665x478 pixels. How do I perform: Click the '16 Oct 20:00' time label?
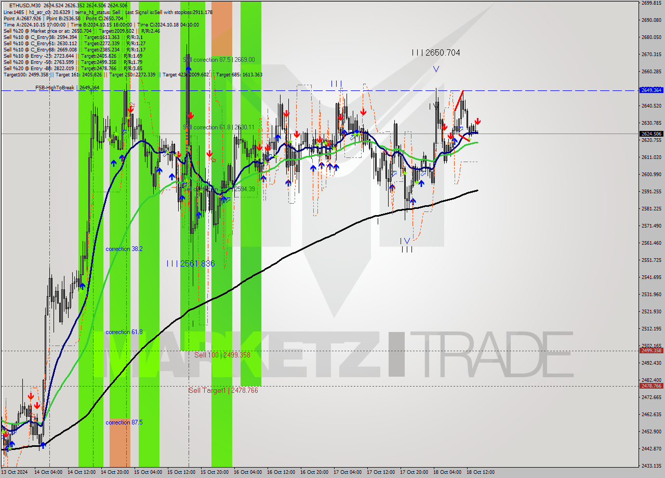coord(315,472)
